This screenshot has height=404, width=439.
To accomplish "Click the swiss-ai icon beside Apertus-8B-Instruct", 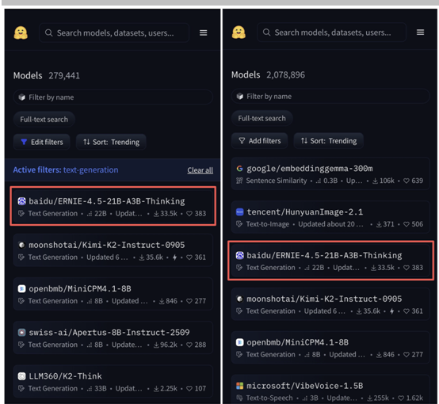I will click(21, 333).
